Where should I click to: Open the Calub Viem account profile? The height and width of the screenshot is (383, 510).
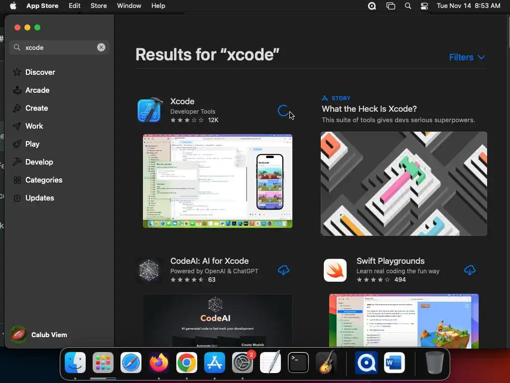(39, 335)
